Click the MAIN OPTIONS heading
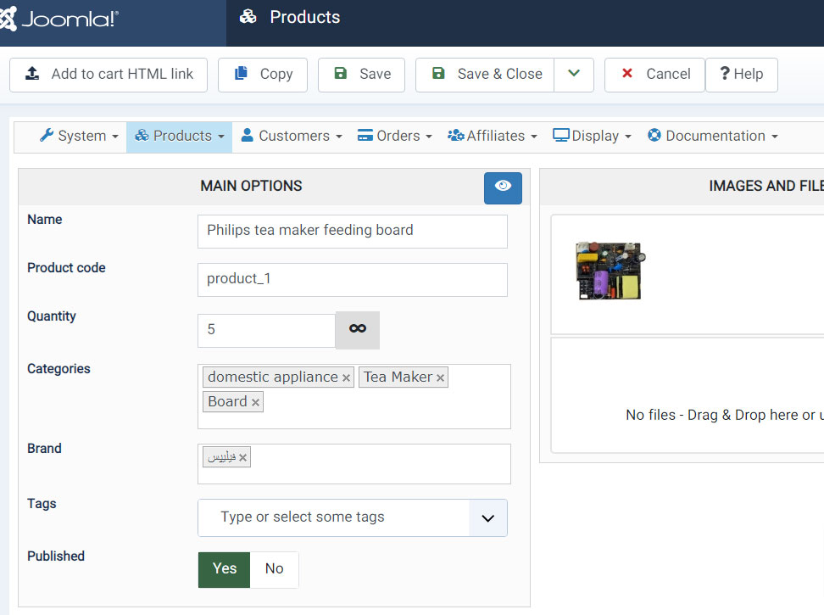The width and height of the screenshot is (824, 615). click(251, 186)
